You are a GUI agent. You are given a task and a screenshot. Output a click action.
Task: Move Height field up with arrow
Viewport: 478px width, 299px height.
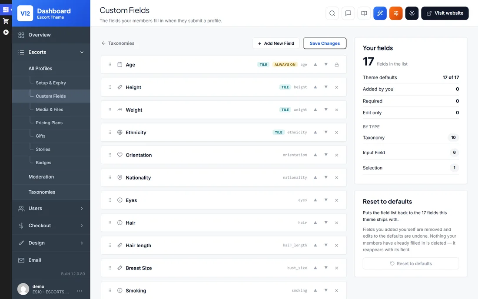coord(315,87)
